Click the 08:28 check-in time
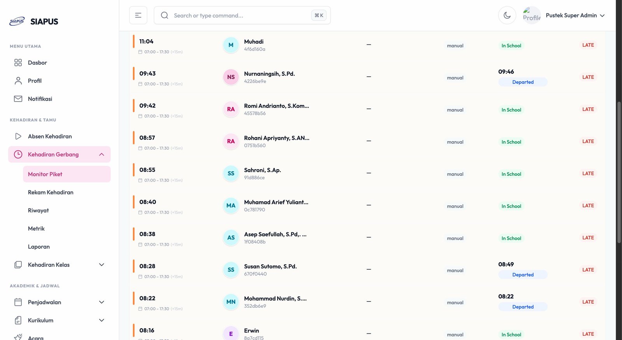Viewport: 622px width, 340px height. [x=147, y=266]
